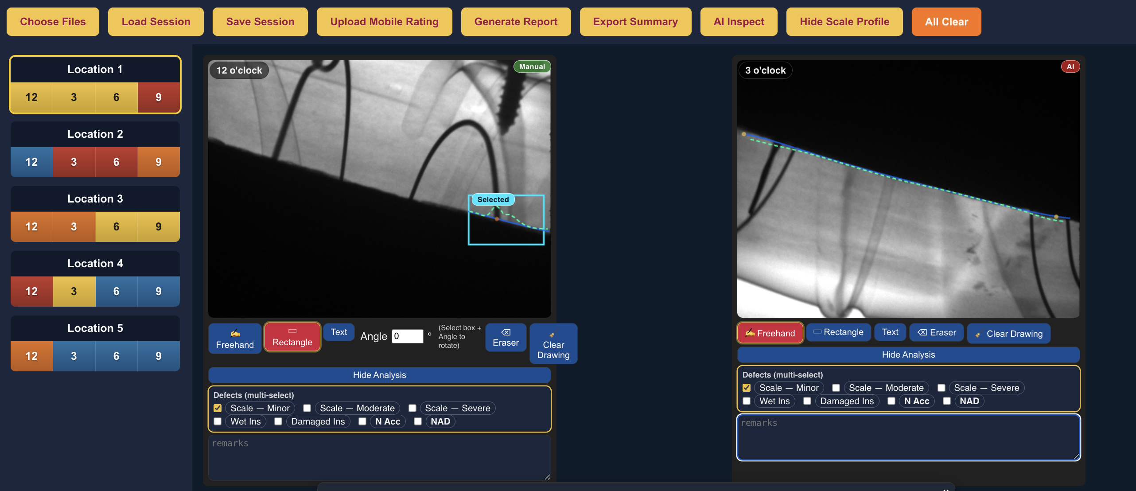Image resolution: width=1136 pixels, height=491 pixels.
Task: Pick the Eraser tool on the left panel
Action: (x=505, y=337)
